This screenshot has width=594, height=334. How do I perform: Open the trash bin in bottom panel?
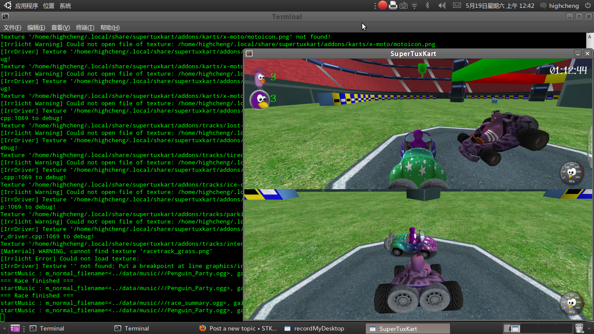coord(579,328)
